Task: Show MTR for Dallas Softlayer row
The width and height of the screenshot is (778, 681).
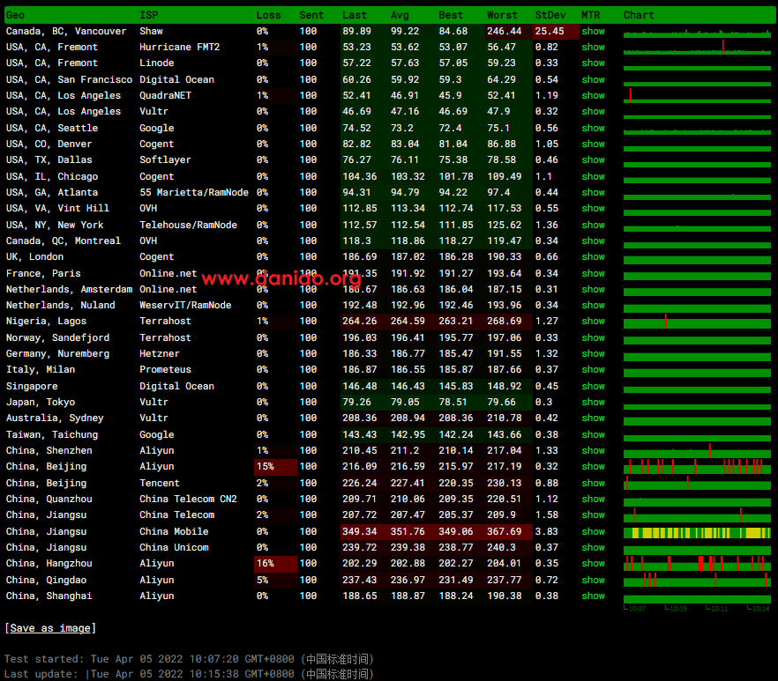Action: 593,159
